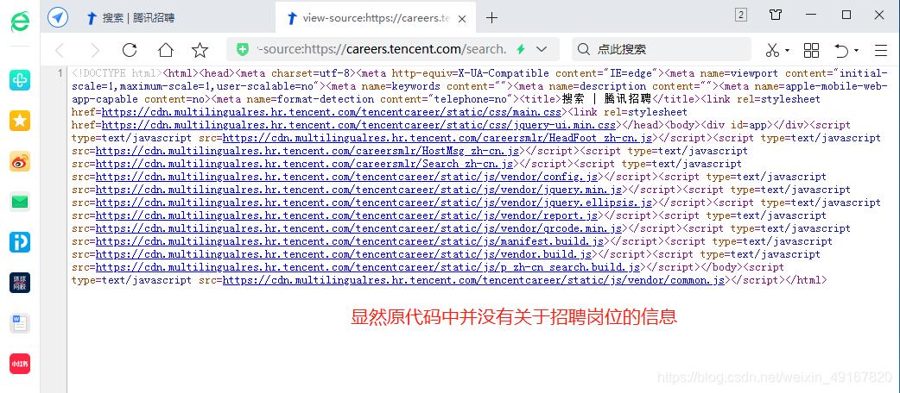Reload the page with refresh icon
The image size is (900, 393).
point(130,50)
